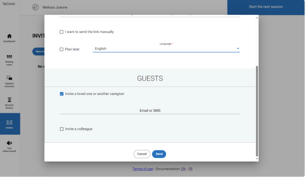Open the Opened sessions chat icon

point(9,78)
